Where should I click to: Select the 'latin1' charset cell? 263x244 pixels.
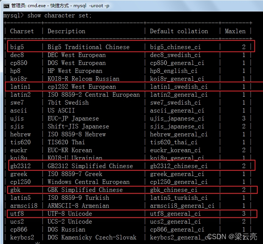(x=20, y=87)
